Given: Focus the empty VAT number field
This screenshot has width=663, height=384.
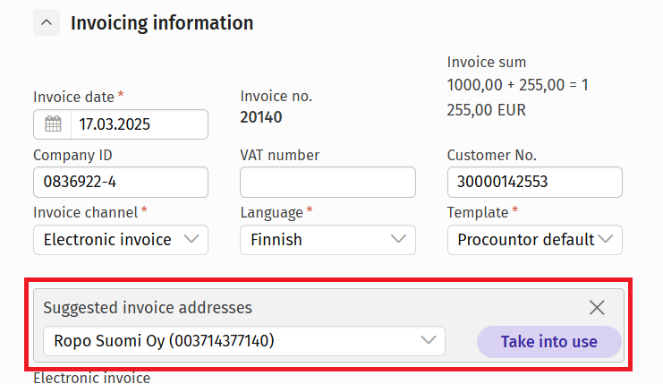Looking at the screenshot, I should [327, 182].
